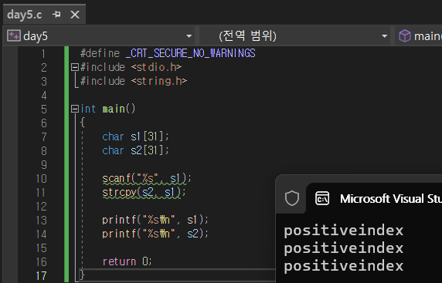Click on <stdio.h> include text
This screenshot has width=442, height=283.
156,67
